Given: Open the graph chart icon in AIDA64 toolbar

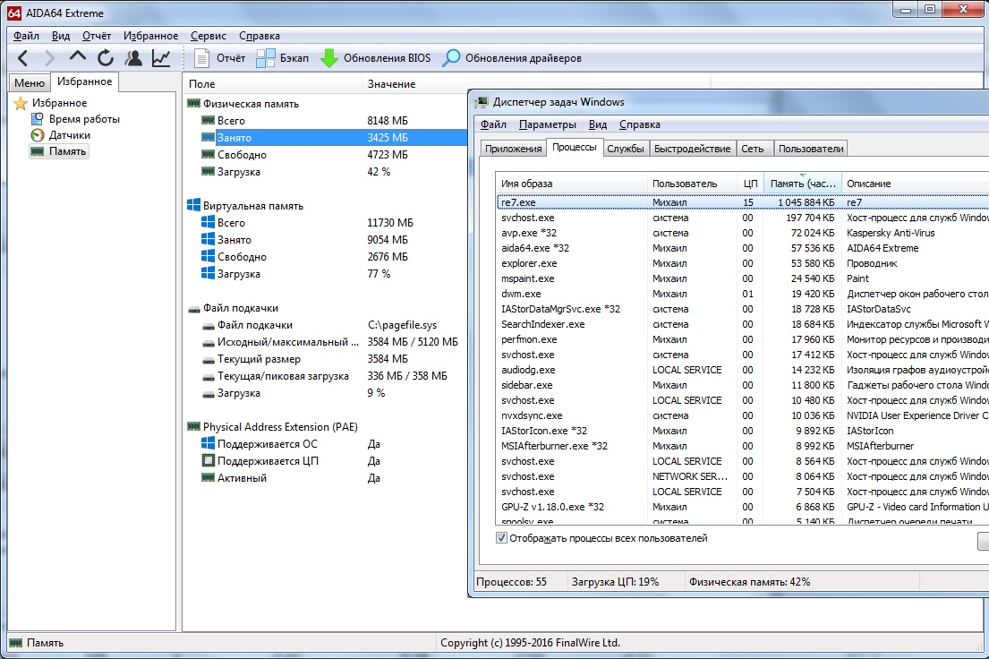Looking at the screenshot, I should (161, 58).
